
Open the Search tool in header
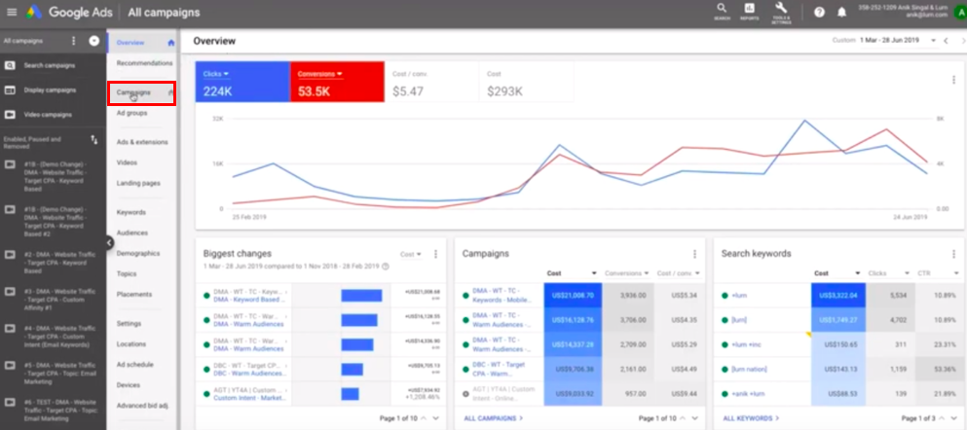click(722, 11)
